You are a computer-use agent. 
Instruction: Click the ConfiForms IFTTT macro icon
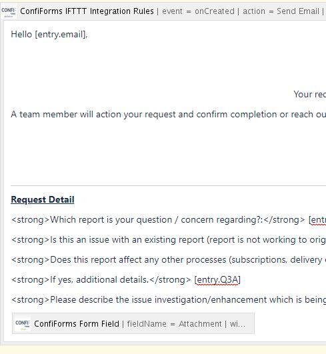point(9,11)
